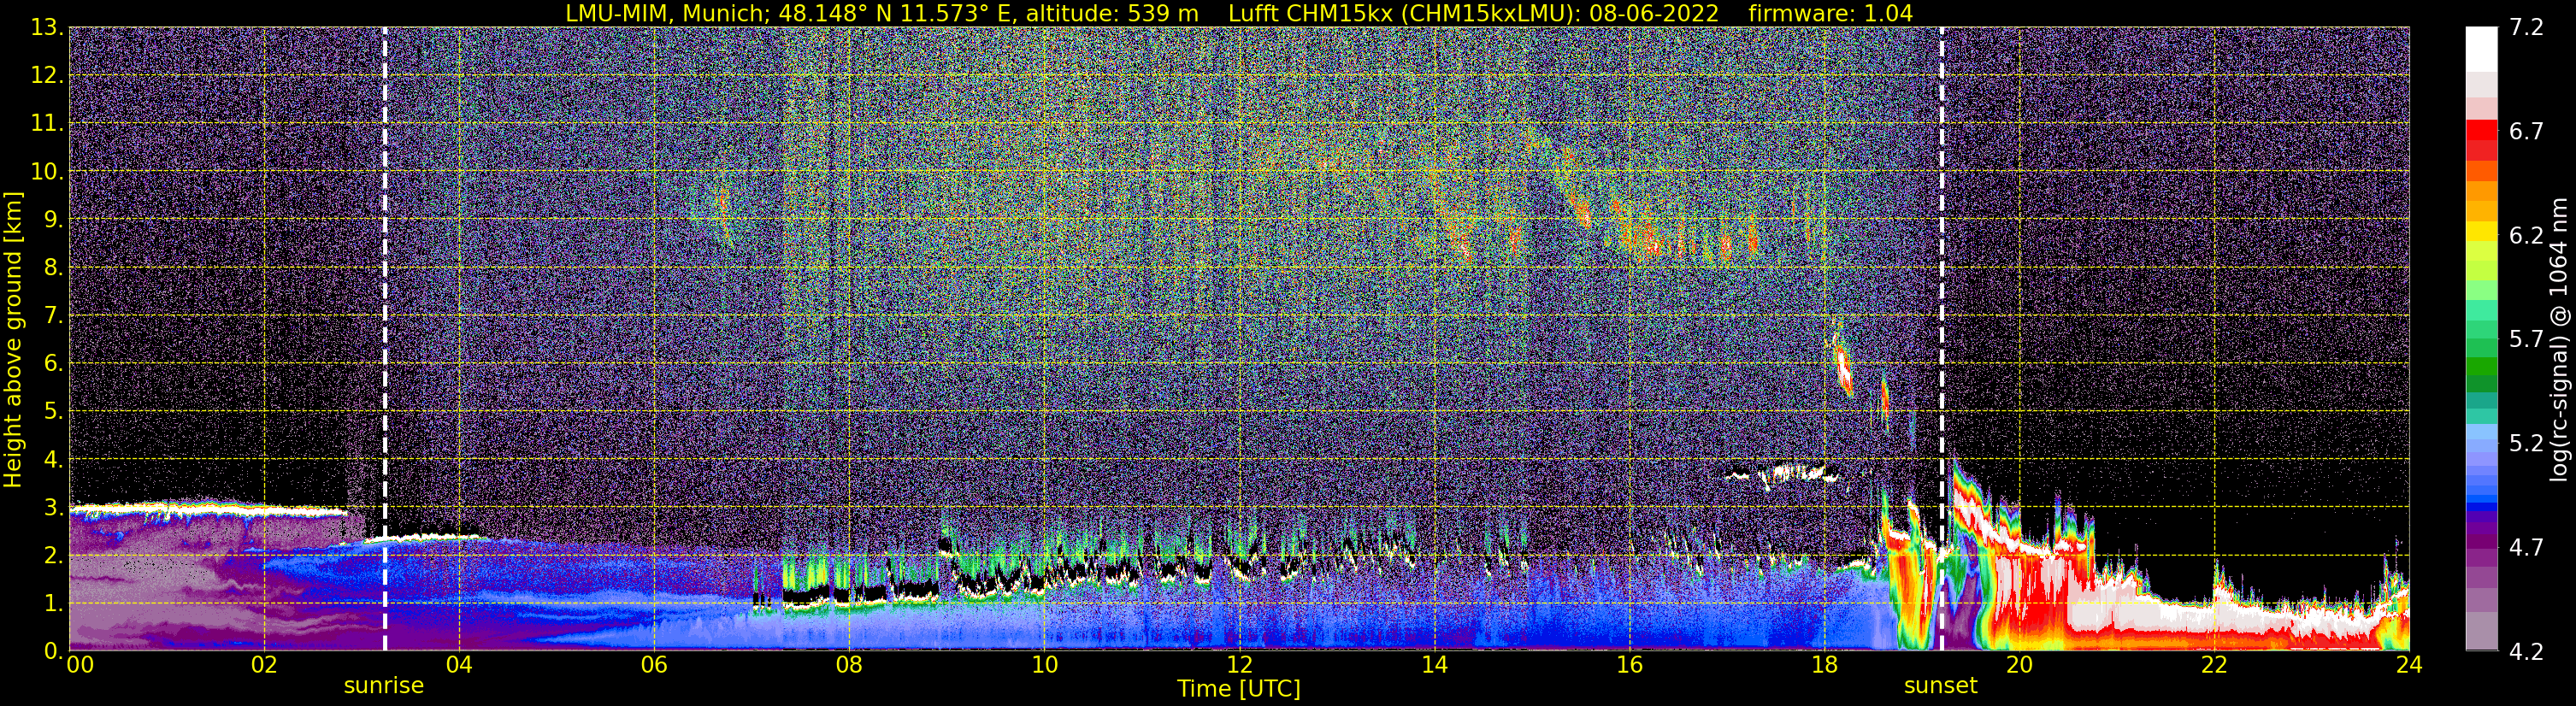Click the 02 time axis tick label

pos(263,665)
